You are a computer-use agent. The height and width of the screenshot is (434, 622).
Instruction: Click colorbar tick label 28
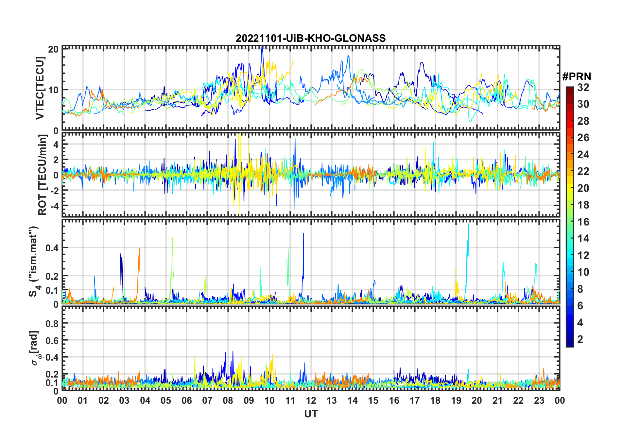(583, 121)
